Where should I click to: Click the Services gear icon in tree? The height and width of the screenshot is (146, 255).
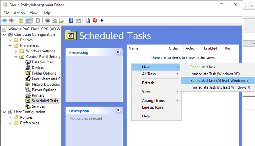28,106
